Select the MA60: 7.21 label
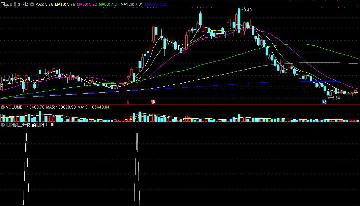The image size is (360, 206). coord(109,4)
